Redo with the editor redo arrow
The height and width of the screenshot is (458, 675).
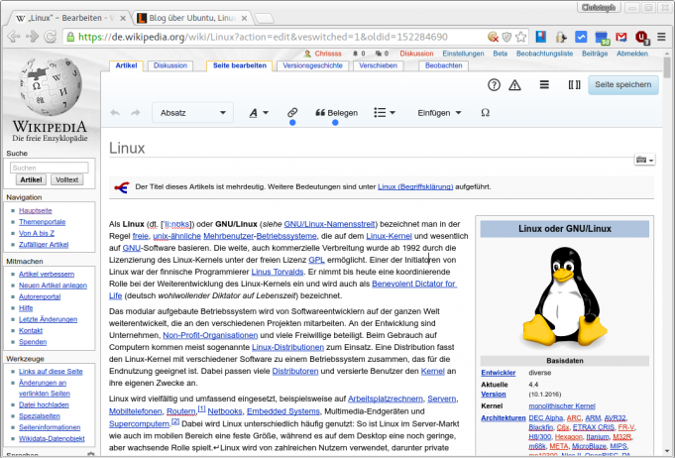click(136, 113)
